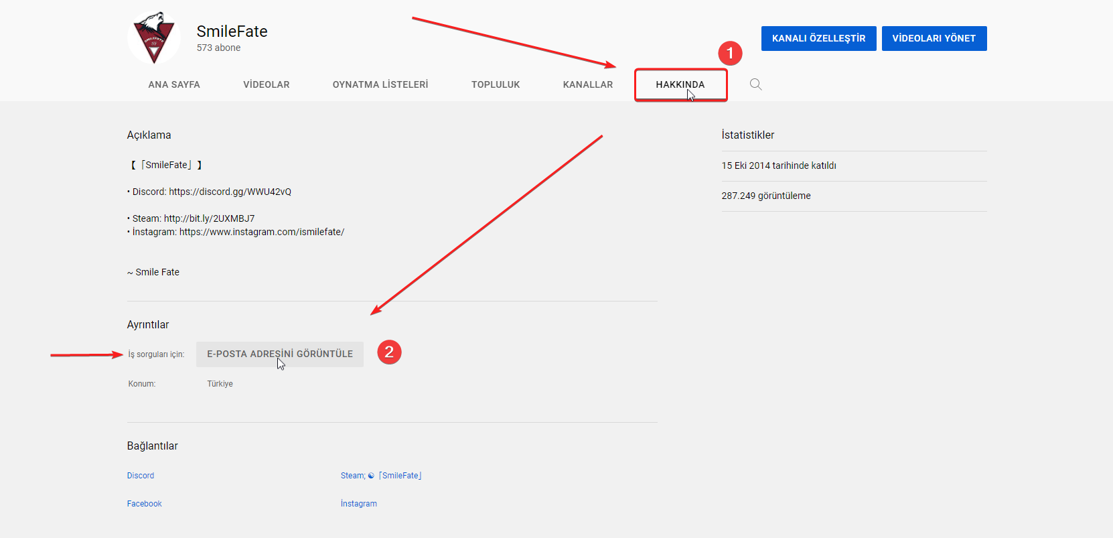The height and width of the screenshot is (538, 1113).
Task: Open the ANA SAYFA tab
Action: tap(174, 84)
